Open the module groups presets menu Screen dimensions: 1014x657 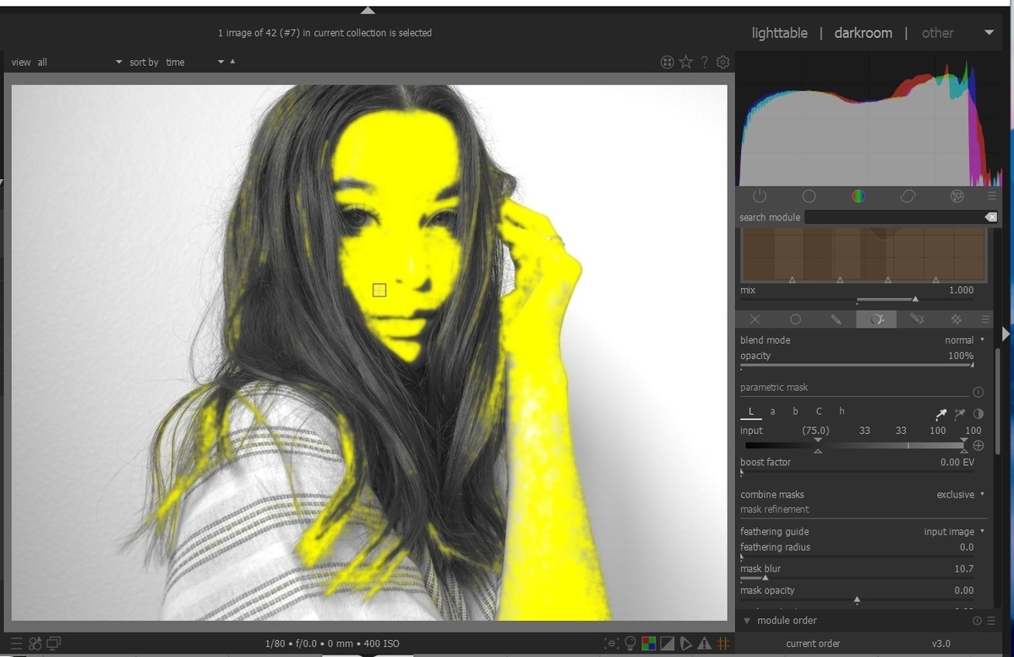[992, 196]
